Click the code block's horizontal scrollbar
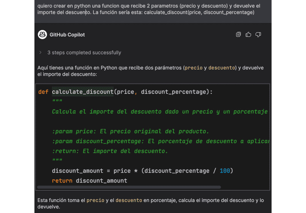306x213 pixels. coord(130,187)
